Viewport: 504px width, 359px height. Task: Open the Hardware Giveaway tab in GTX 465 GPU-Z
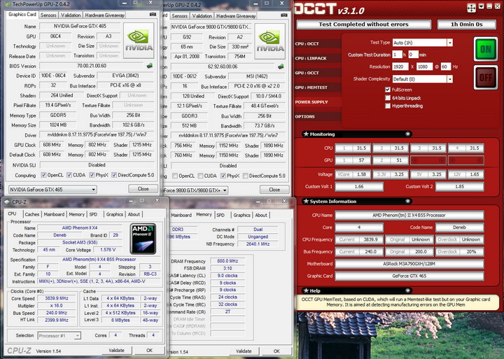point(104,15)
